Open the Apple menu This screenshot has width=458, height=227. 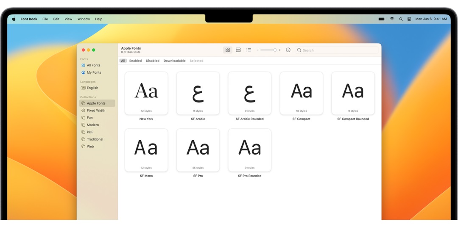(14, 19)
